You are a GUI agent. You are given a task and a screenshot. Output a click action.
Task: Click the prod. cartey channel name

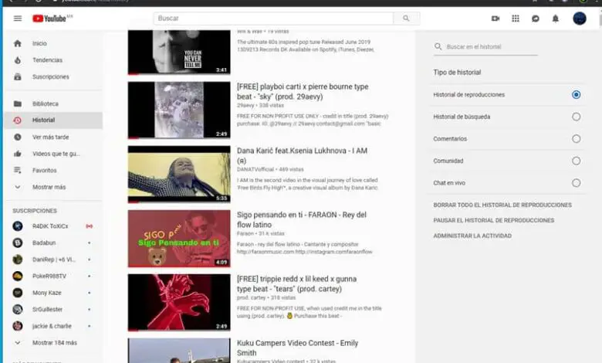pyautogui.click(x=251, y=297)
